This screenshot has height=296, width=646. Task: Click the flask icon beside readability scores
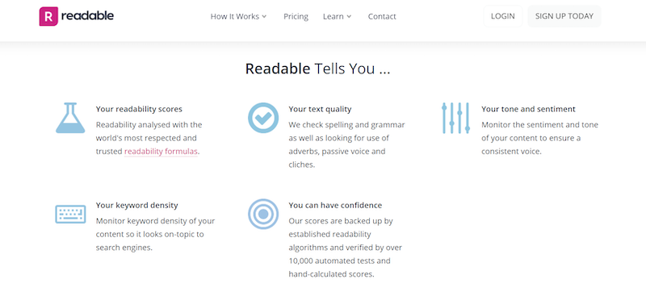point(70,118)
